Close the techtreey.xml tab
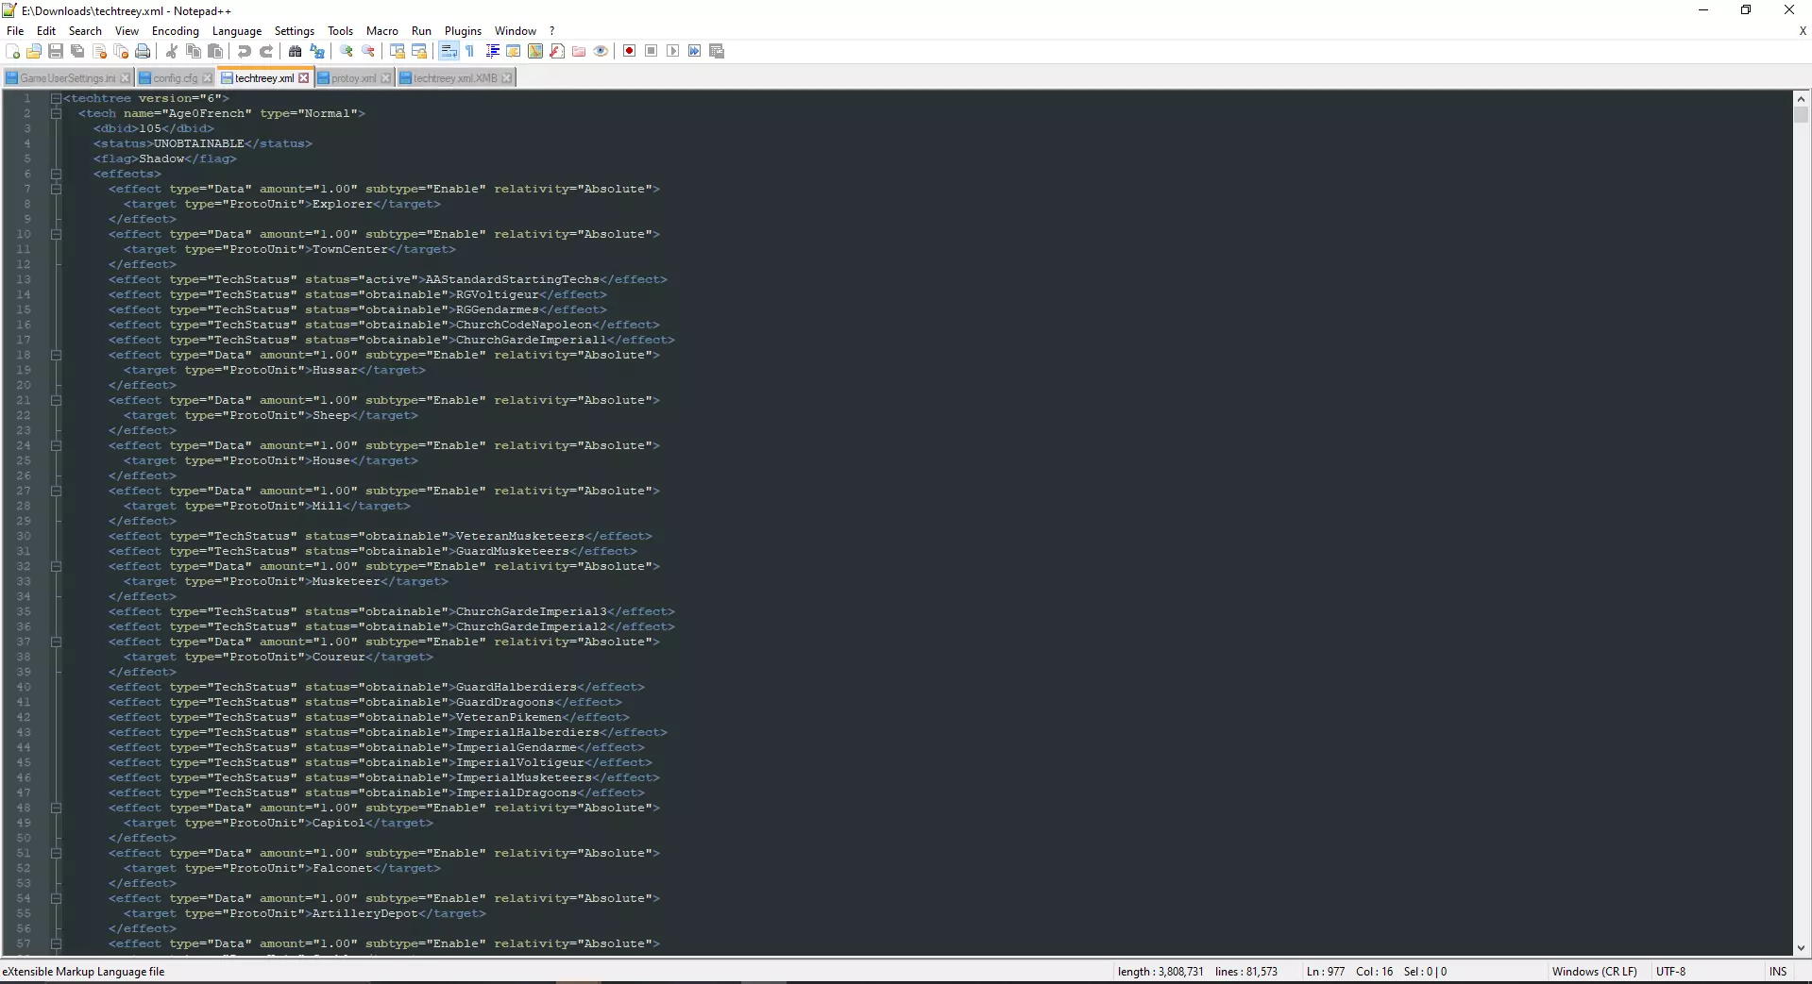 pyautogui.click(x=303, y=78)
